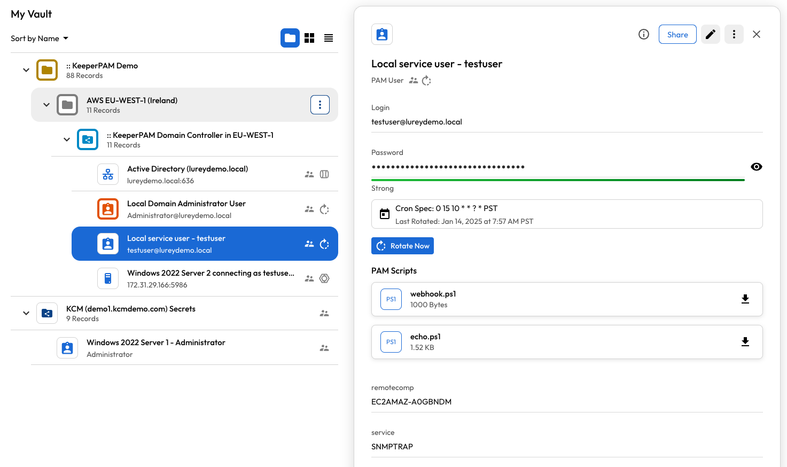
Task: Download the webhook.ps1 script
Action: coord(745,299)
